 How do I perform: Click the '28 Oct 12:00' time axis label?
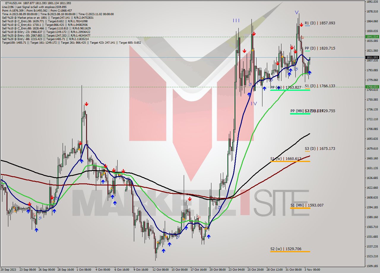click(274, 270)
